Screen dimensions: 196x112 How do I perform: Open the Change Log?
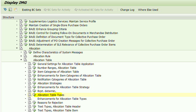click(x=127, y=10)
